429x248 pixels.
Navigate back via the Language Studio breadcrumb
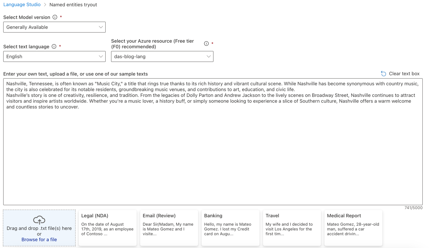(x=22, y=4)
